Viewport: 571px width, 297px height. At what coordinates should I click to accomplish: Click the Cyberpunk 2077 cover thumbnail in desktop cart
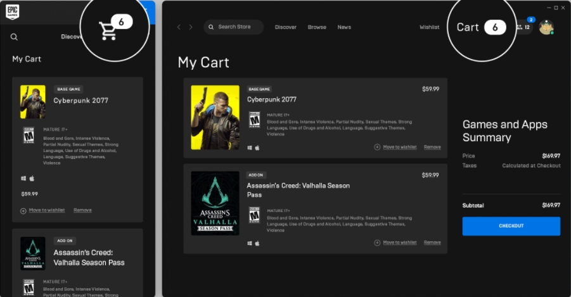[x=215, y=117]
